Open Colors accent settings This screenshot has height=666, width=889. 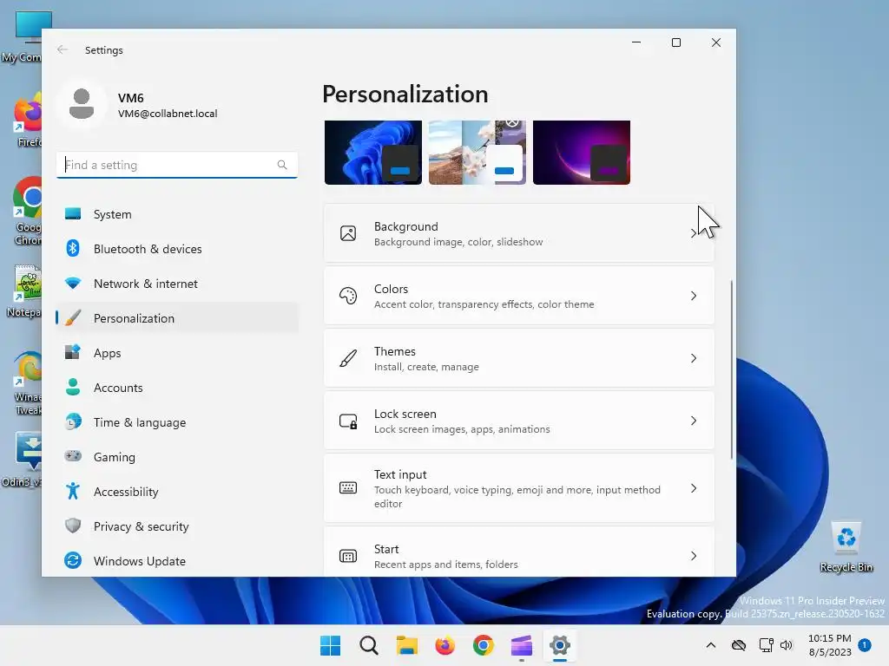click(519, 296)
